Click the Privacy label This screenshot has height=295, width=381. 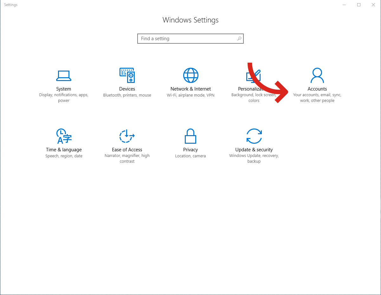point(190,150)
